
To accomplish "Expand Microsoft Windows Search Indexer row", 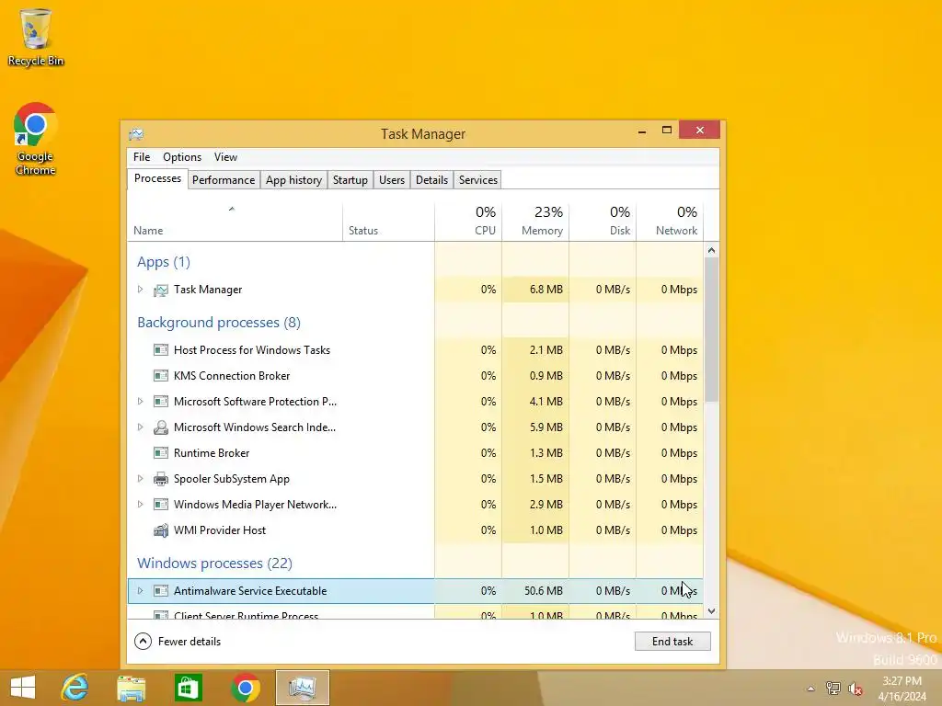I will [140, 427].
